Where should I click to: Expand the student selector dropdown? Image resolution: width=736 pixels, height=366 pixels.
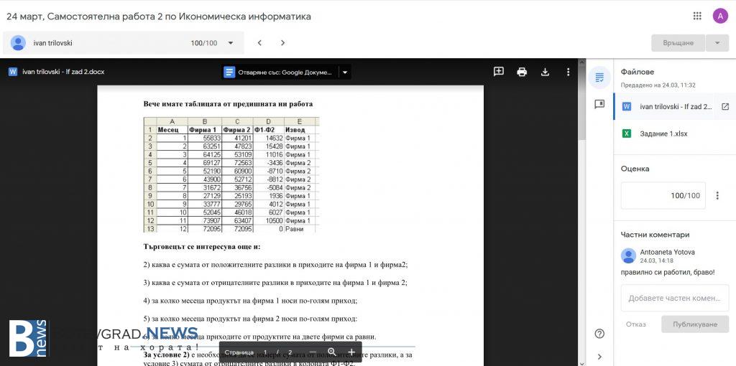(x=231, y=43)
